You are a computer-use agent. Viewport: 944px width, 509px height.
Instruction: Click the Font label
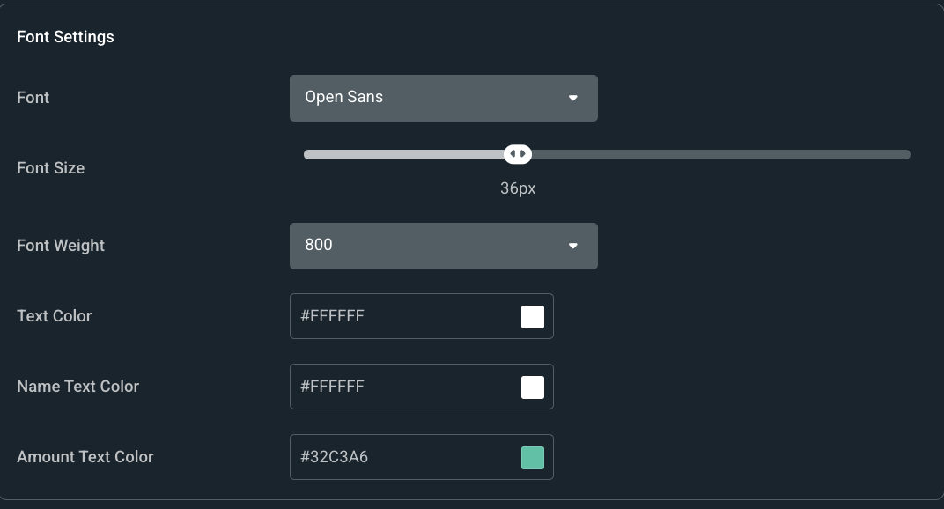point(33,98)
